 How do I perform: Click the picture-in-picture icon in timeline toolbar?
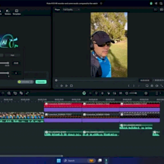pyautogui.click(x=114, y=93)
